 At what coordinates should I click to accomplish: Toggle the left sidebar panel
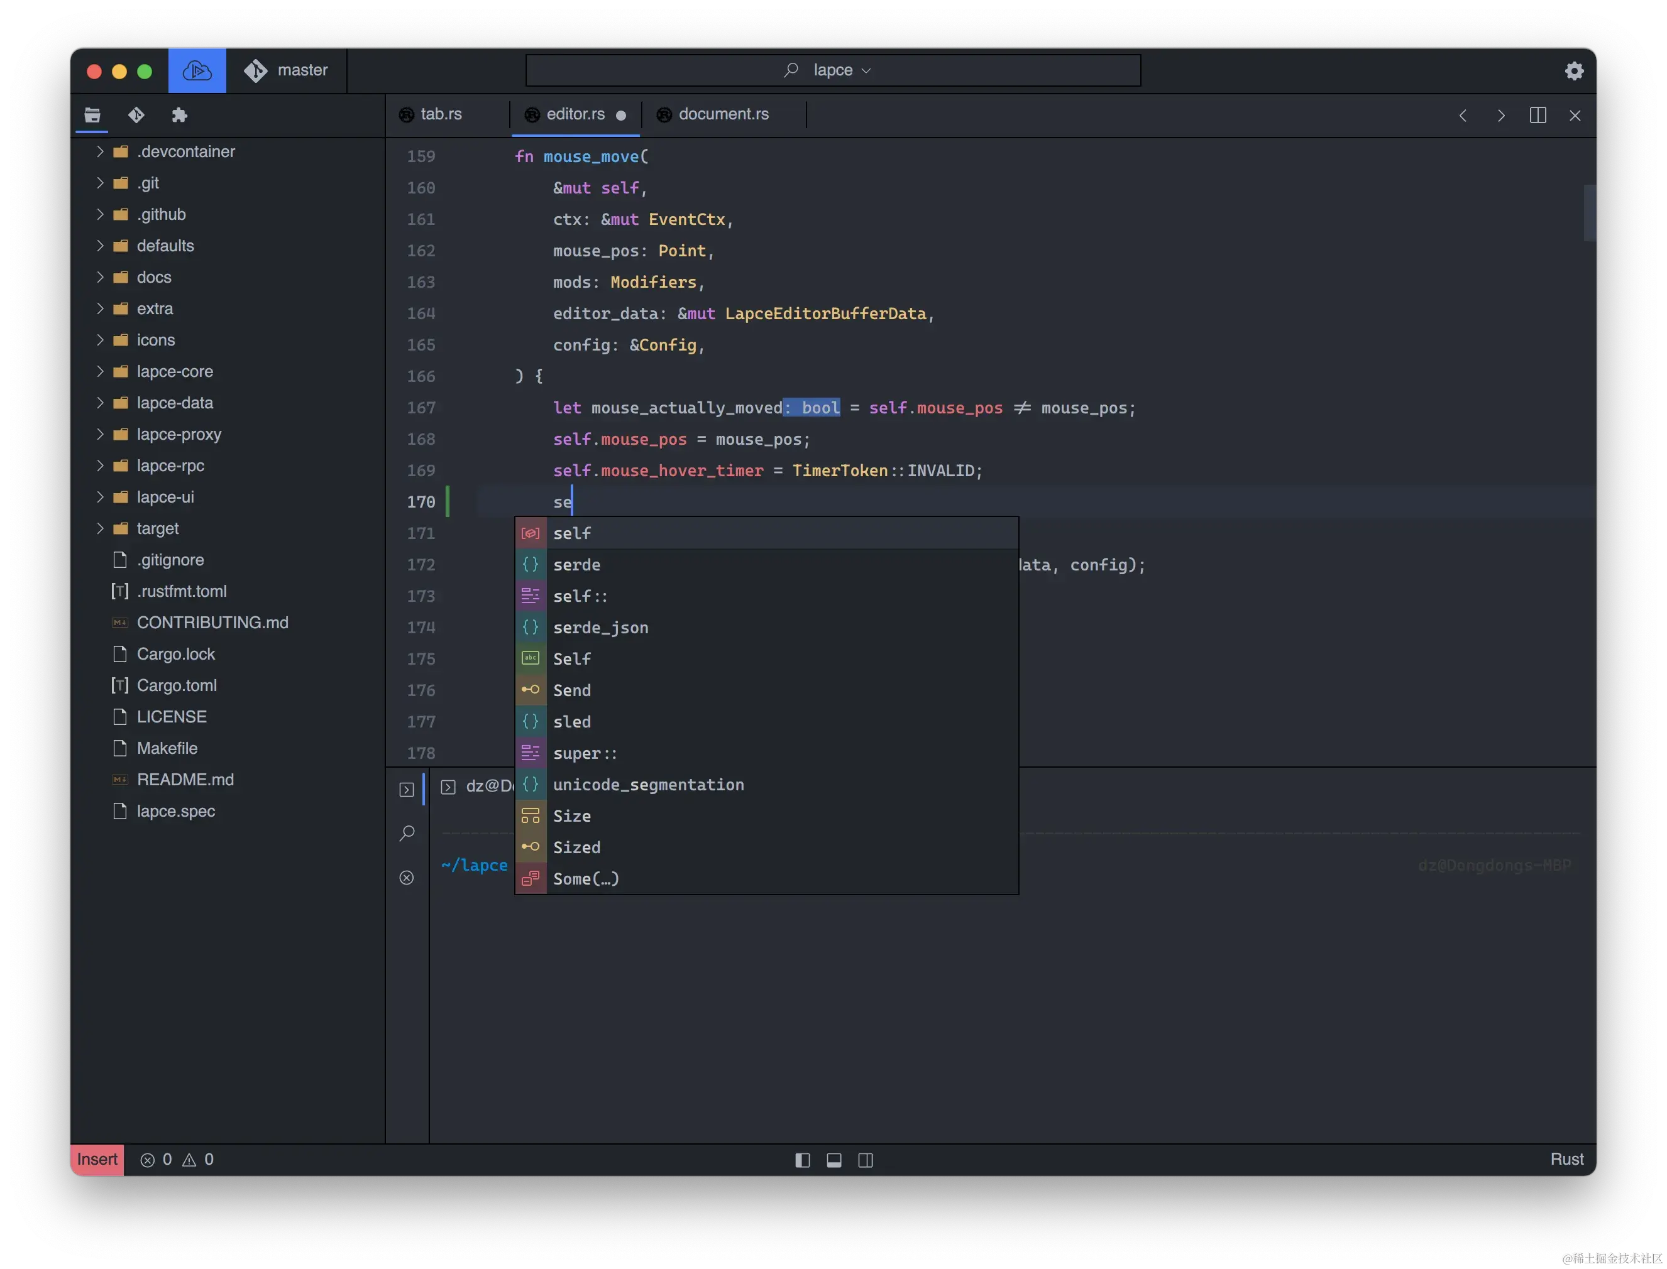pos(803,1160)
